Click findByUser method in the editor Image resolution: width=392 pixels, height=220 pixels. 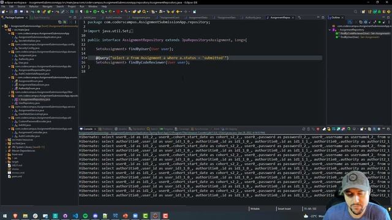[x=139, y=49]
